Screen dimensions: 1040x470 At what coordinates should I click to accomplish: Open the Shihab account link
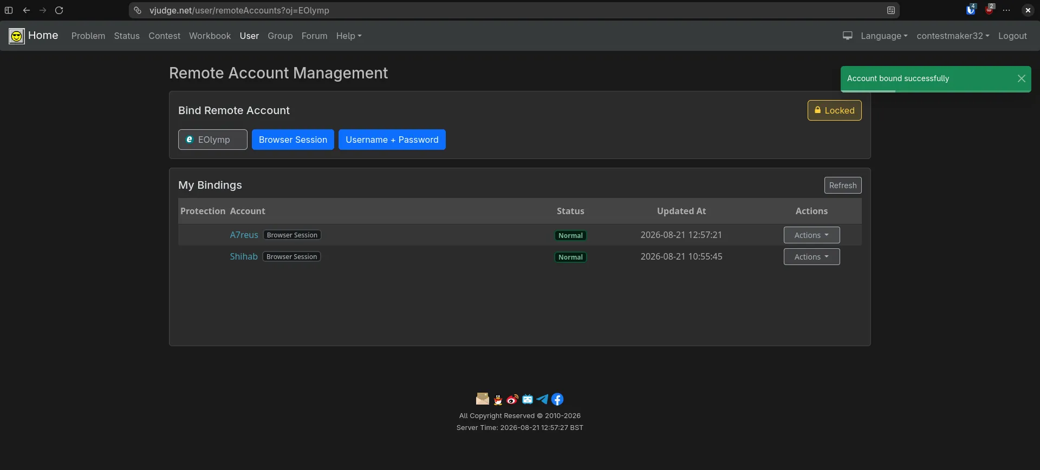(244, 257)
